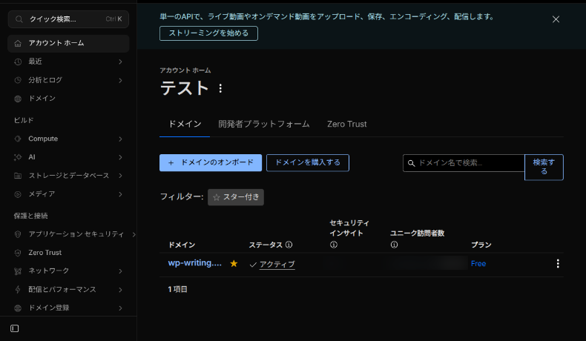Click the ドメイン名で検索 search field
The image size is (586, 341).
tap(464, 163)
